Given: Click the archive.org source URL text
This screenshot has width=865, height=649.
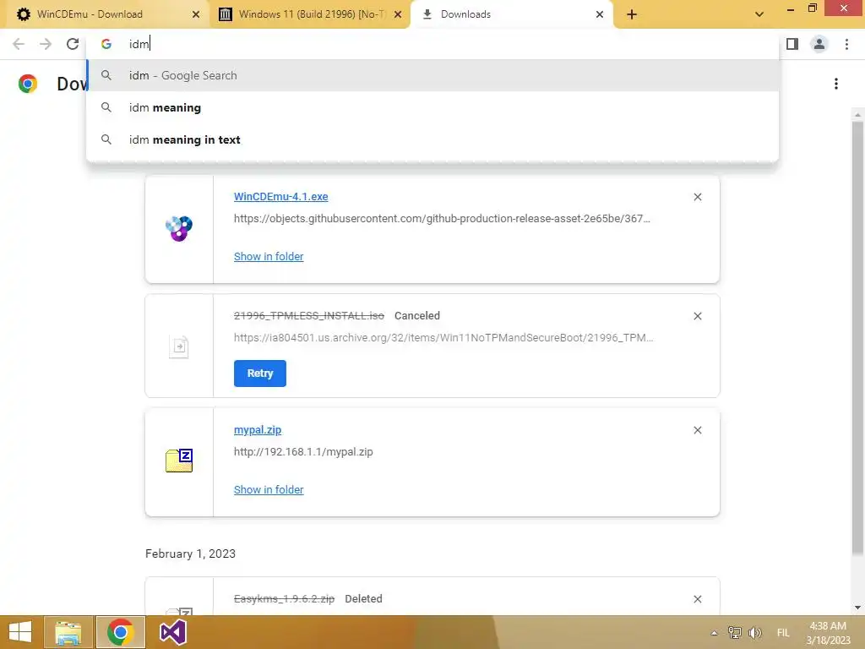Looking at the screenshot, I should point(443,338).
